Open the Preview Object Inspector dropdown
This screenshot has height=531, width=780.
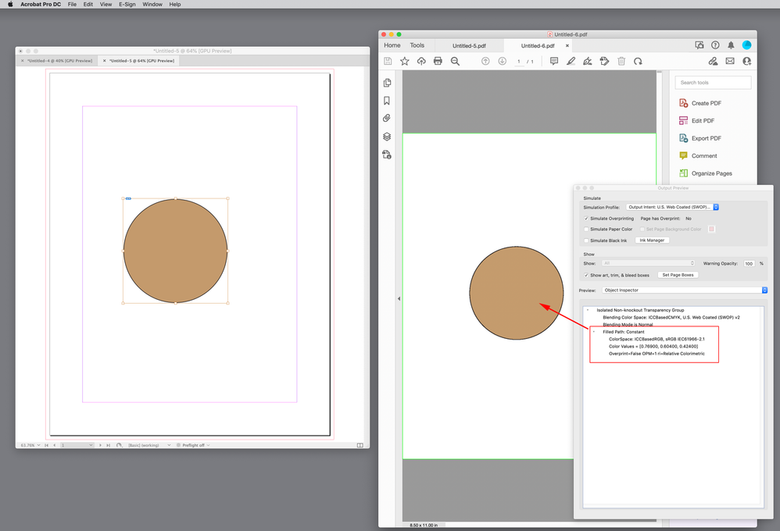[683, 290]
